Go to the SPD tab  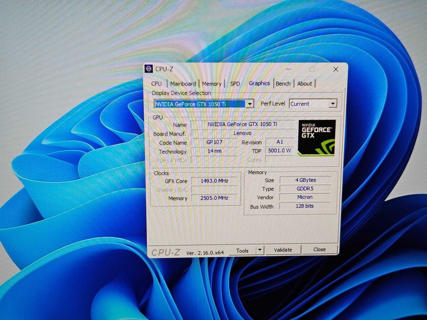[235, 84]
